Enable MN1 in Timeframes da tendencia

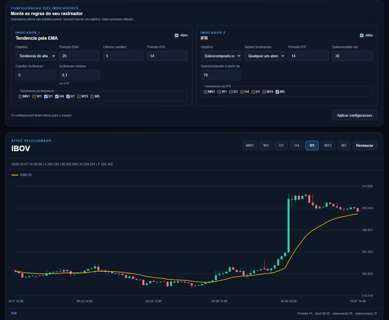coord(20,96)
